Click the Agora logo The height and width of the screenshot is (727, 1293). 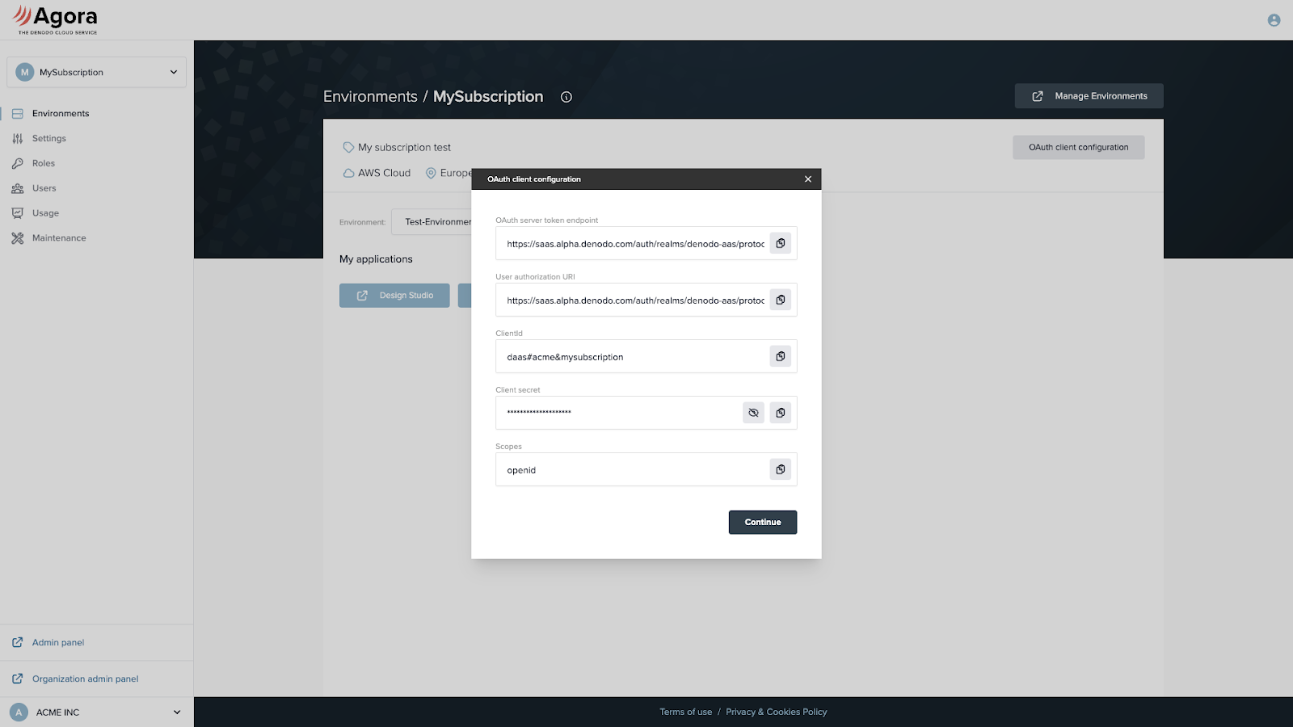(55, 20)
